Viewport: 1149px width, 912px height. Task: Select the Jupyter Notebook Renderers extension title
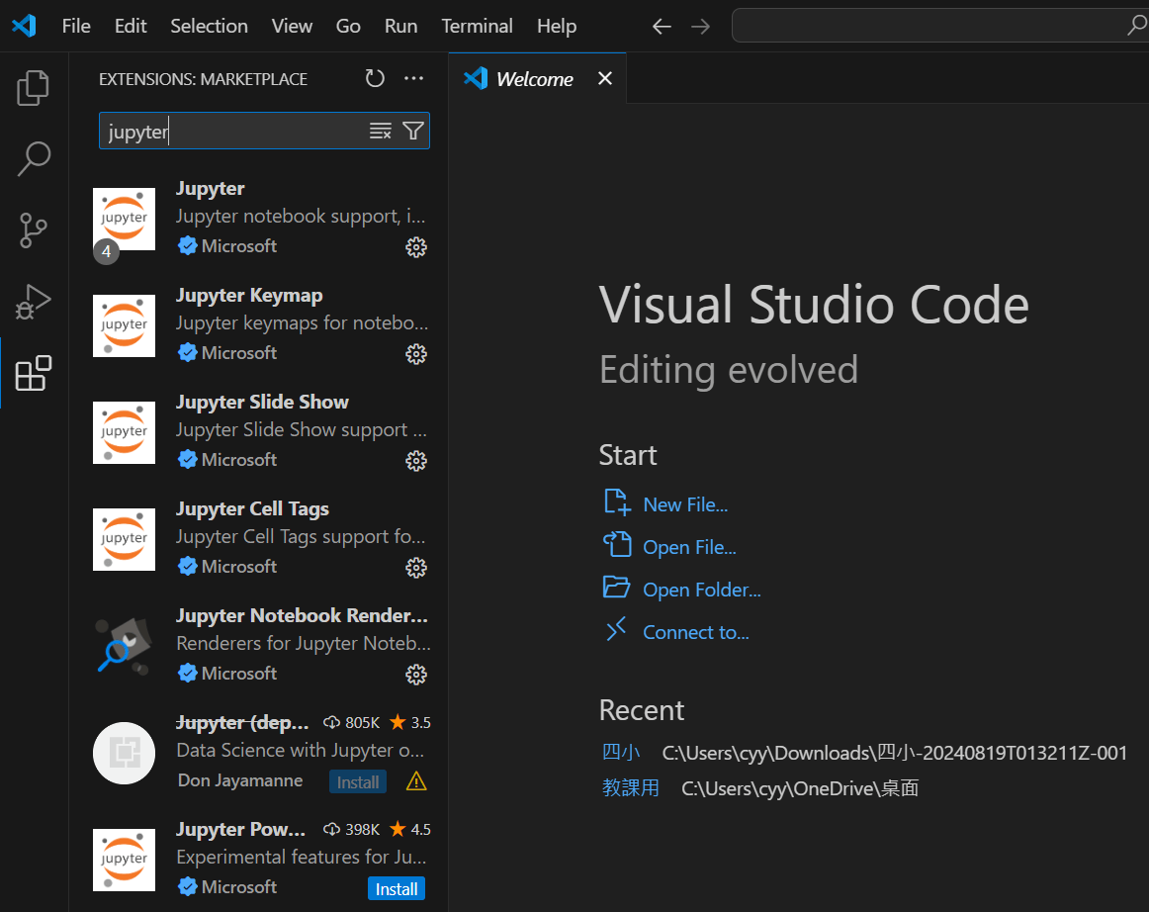pyautogui.click(x=302, y=615)
